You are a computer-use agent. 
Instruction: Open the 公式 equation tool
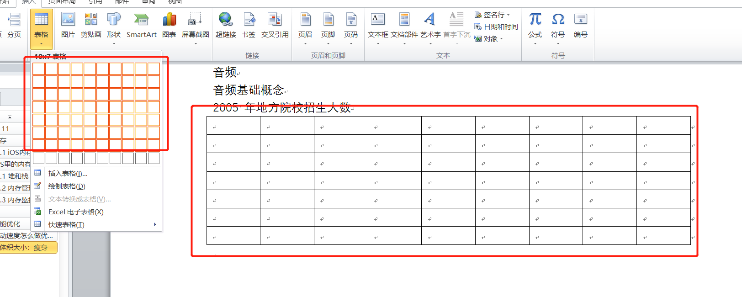535,25
